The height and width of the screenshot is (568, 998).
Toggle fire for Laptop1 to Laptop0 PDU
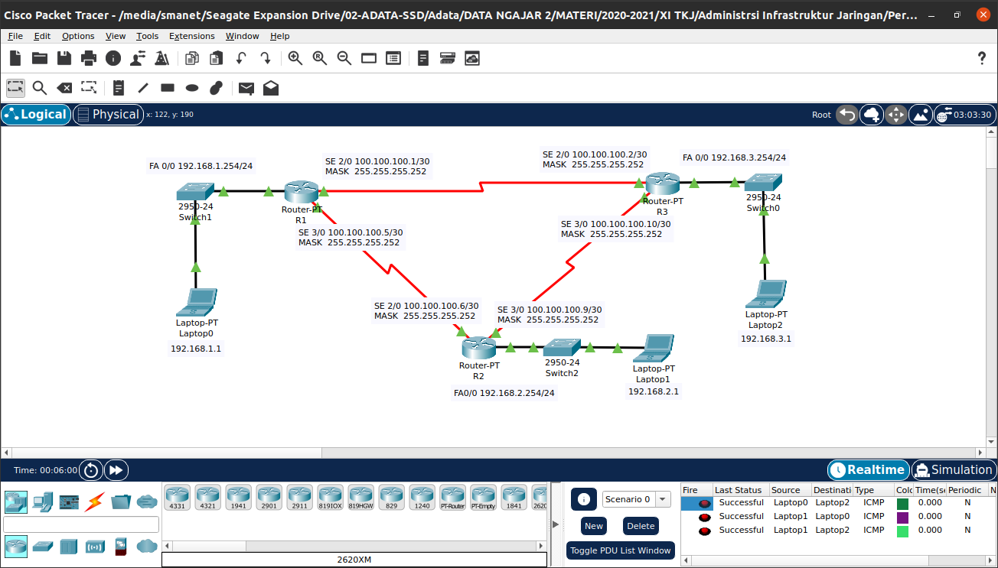[x=703, y=517]
